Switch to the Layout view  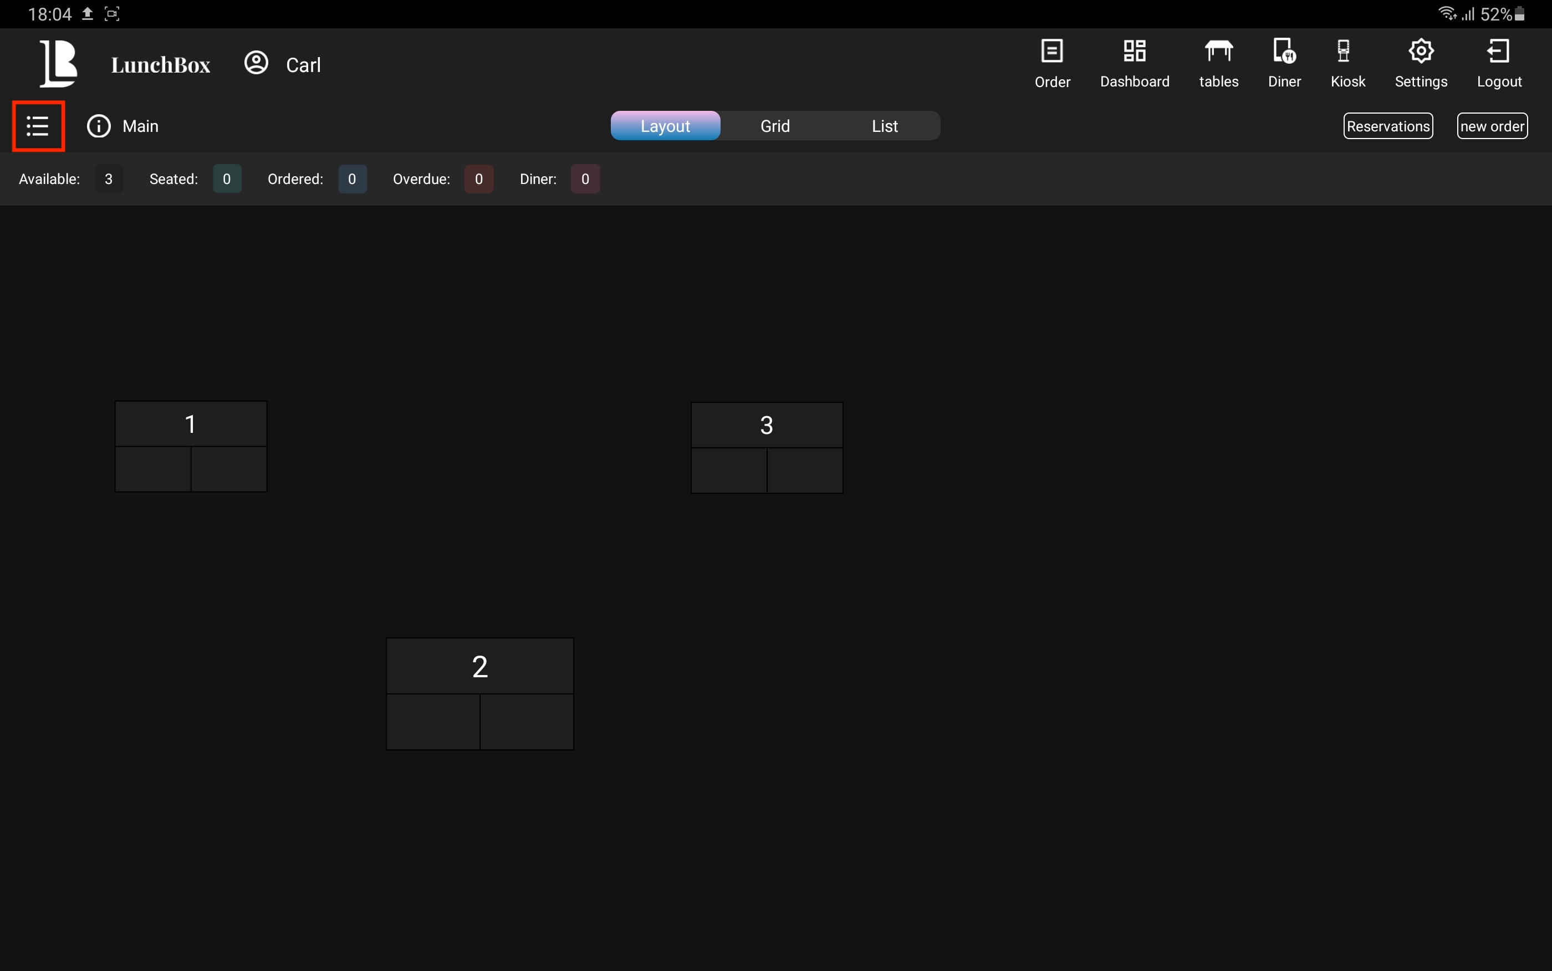[665, 126]
